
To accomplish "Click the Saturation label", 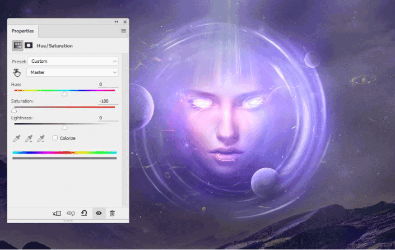I will [22, 101].
